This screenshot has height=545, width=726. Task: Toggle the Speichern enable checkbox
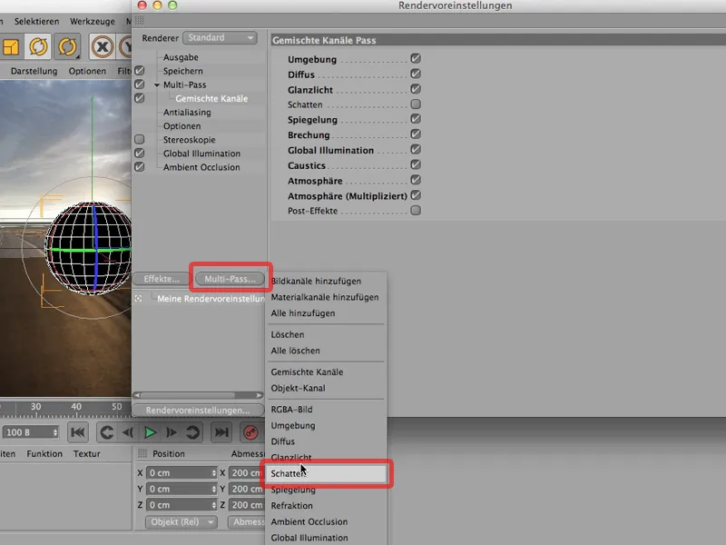(140, 71)
